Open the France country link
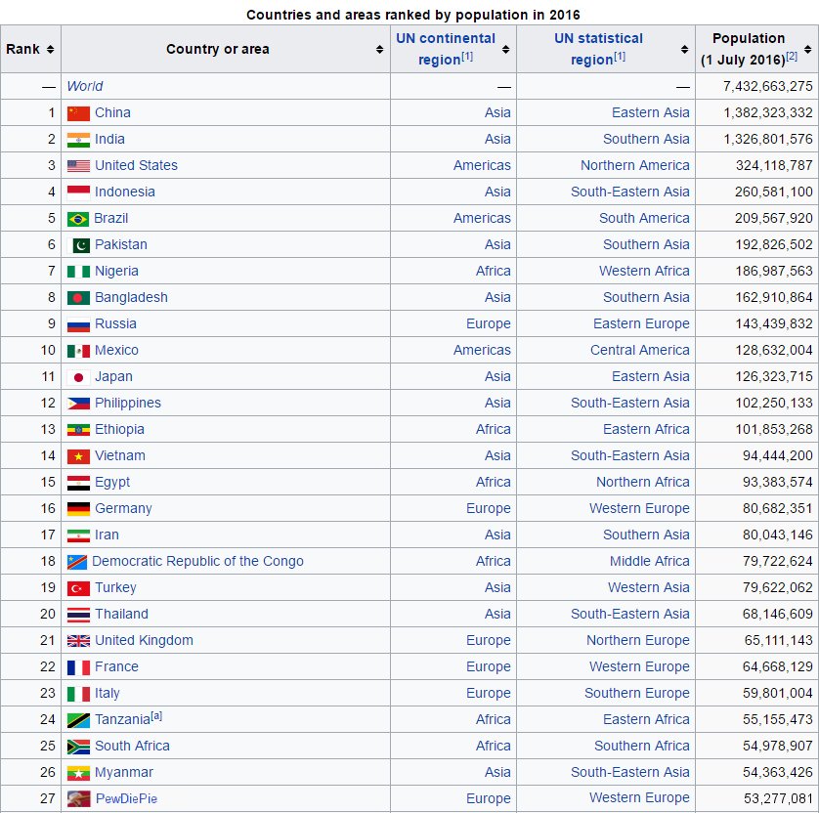The image size is (819, 813). tap(116, 666)
